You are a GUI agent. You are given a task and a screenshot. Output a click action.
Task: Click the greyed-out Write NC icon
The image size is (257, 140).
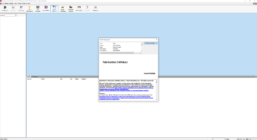87,9
